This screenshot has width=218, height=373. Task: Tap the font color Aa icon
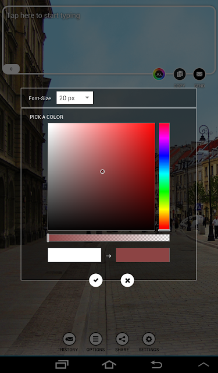coord(159,75)
